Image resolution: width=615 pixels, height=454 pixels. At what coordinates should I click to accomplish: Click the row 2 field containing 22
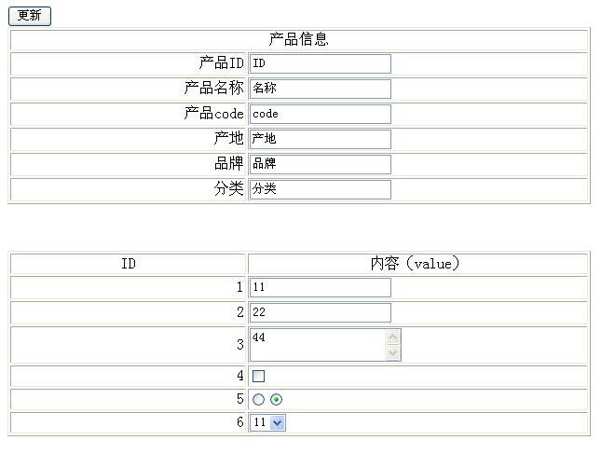pos(320,313)
